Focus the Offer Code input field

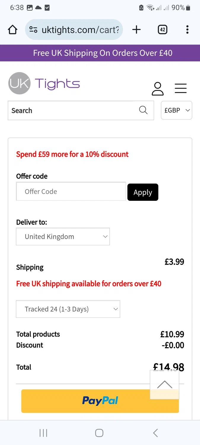point(71,192)
